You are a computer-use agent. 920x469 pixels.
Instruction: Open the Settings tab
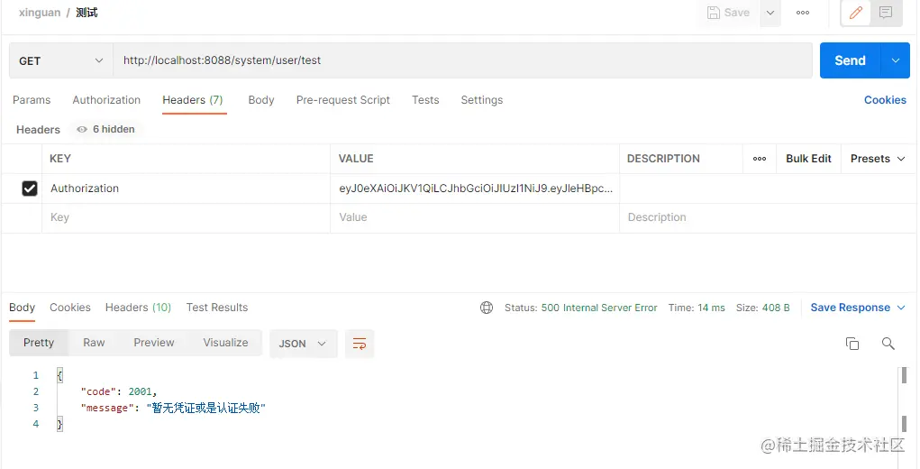(x=482, y=100)
